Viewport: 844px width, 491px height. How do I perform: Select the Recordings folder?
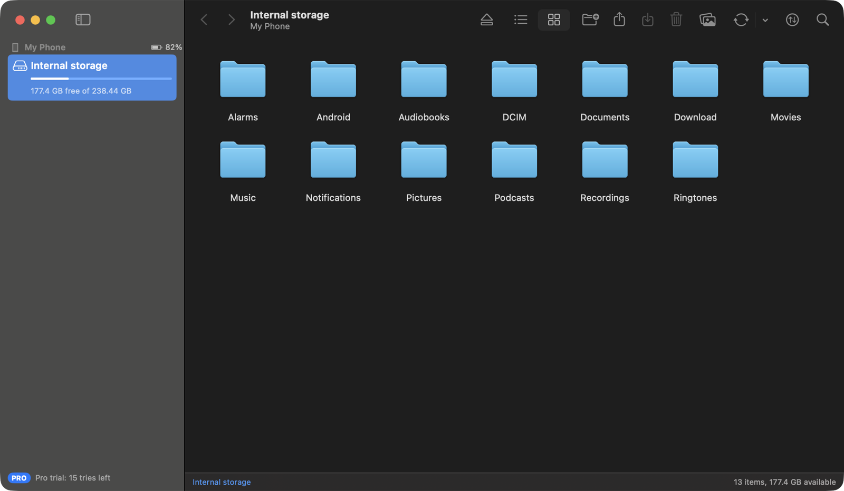(x=605, y=172)
